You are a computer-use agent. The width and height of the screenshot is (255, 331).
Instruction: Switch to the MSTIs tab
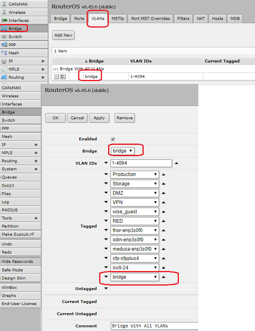(x=118, y=19)
